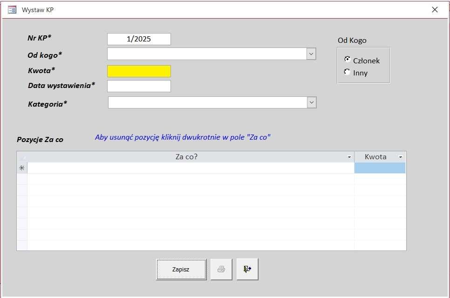
Task: Click the yellow Kwota input field
Action: (x=139, y=71)
